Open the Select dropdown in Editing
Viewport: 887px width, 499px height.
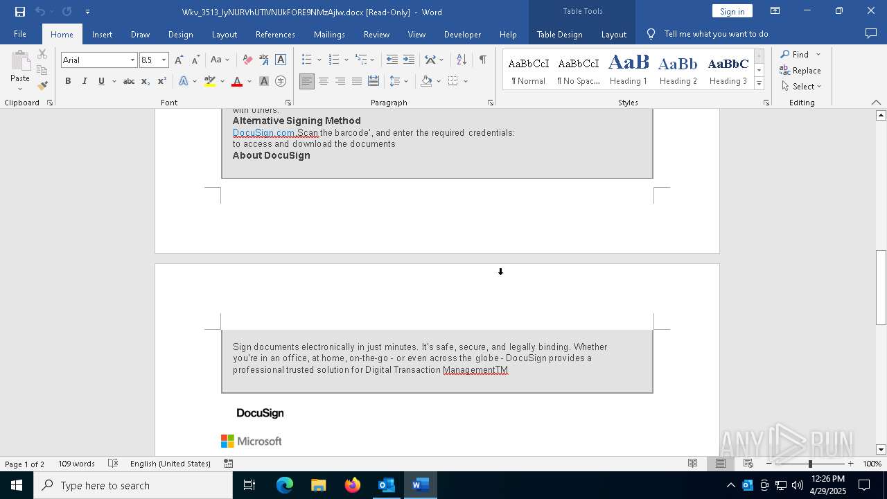point(801,87)
